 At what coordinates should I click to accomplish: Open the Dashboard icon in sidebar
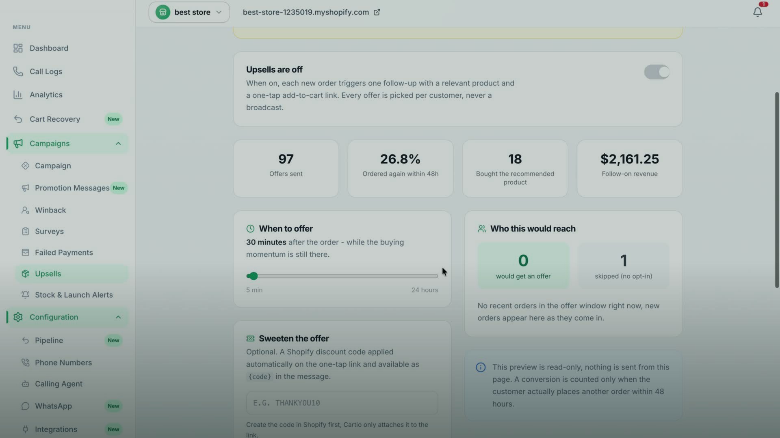(x=18, y=48)
